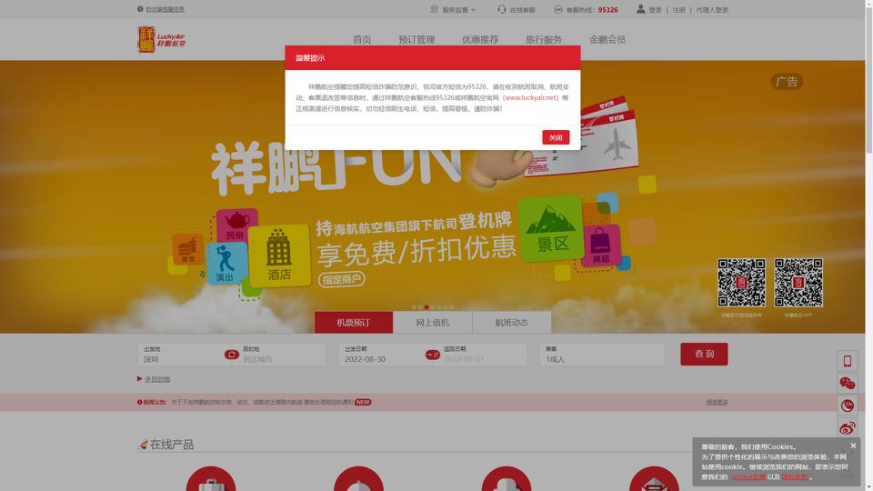The width and height of the screenshot is (873, 491).
Task: Click the third red product icon
Action: click(x=507, y=479)
